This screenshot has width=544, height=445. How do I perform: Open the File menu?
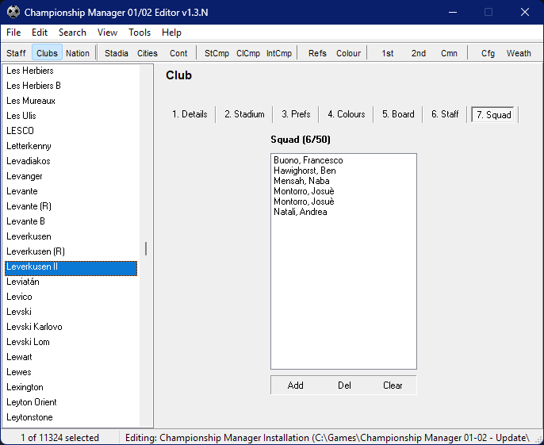pyautogui.click(x=13, y=33)
